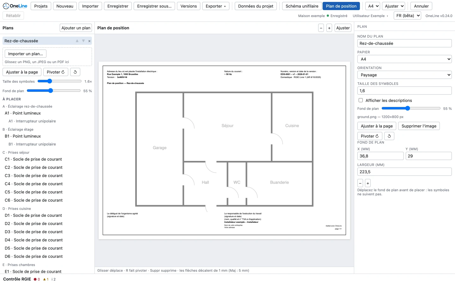
Task: Click the Y (mm) input field
Action: point(428,156)
